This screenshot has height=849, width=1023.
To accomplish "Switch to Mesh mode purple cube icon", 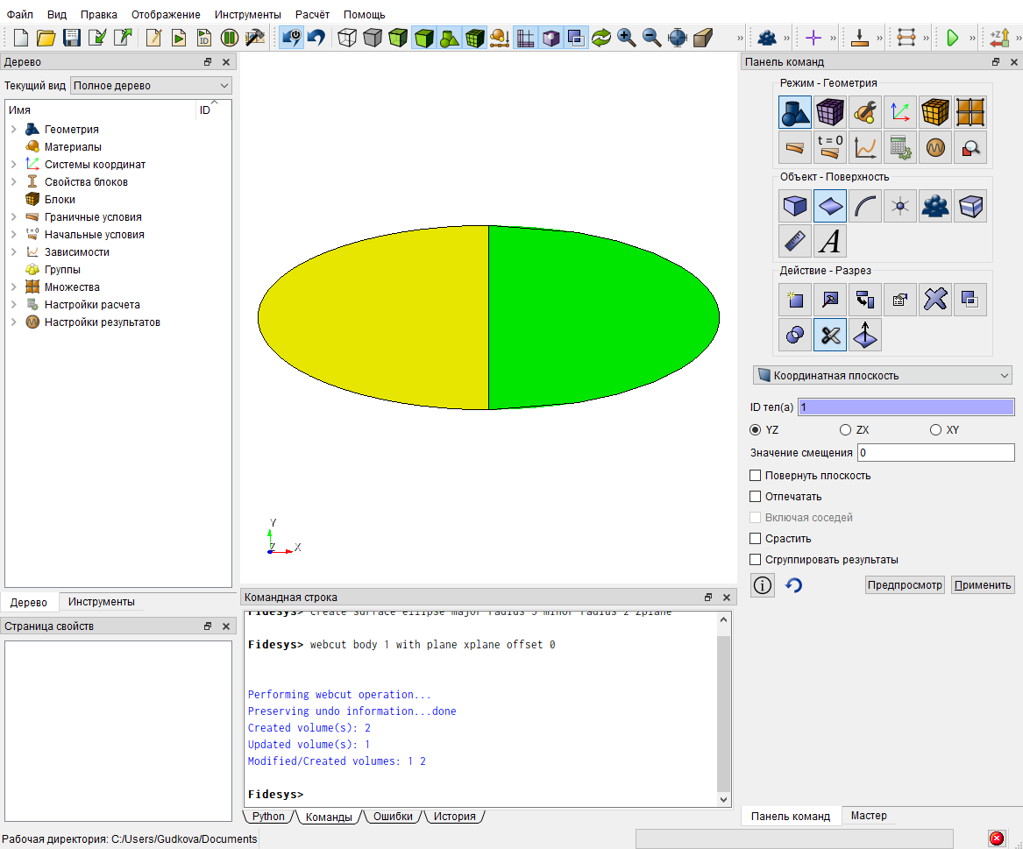I will pos(830,112).
